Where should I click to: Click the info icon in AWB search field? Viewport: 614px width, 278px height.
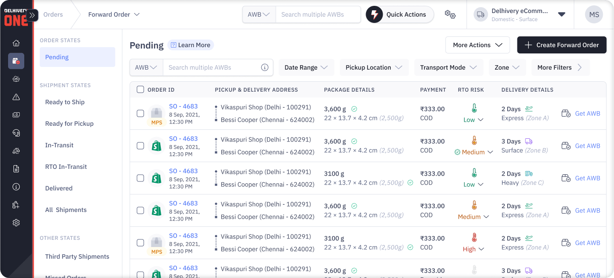point(265,67)
